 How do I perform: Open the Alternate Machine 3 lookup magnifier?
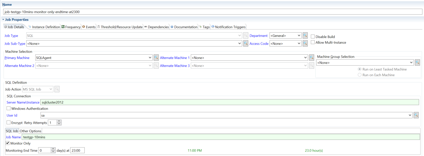click(x=312, y=65)
